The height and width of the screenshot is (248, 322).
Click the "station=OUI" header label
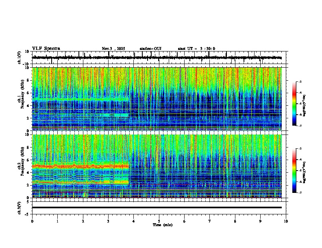(x=150, y=49)
